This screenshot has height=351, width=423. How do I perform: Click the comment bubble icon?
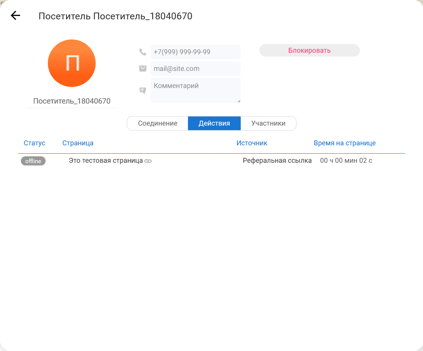tap(143, 90)
